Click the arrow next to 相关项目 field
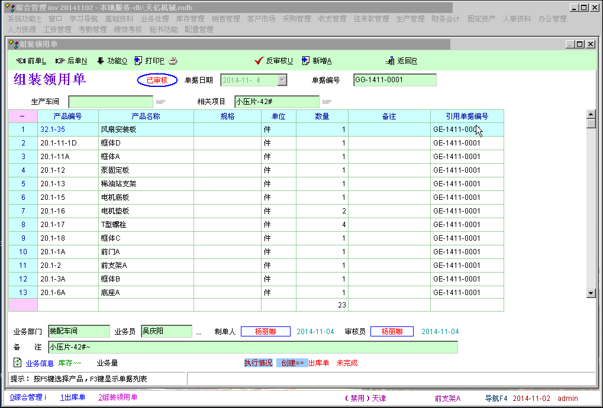 pos(327,102)
